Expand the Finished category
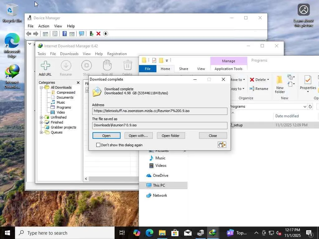The width and height of the screenshot is (319, 239). click(x=41, y=122)
